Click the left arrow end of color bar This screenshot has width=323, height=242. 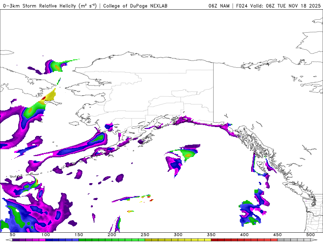[x=9, y=240]
